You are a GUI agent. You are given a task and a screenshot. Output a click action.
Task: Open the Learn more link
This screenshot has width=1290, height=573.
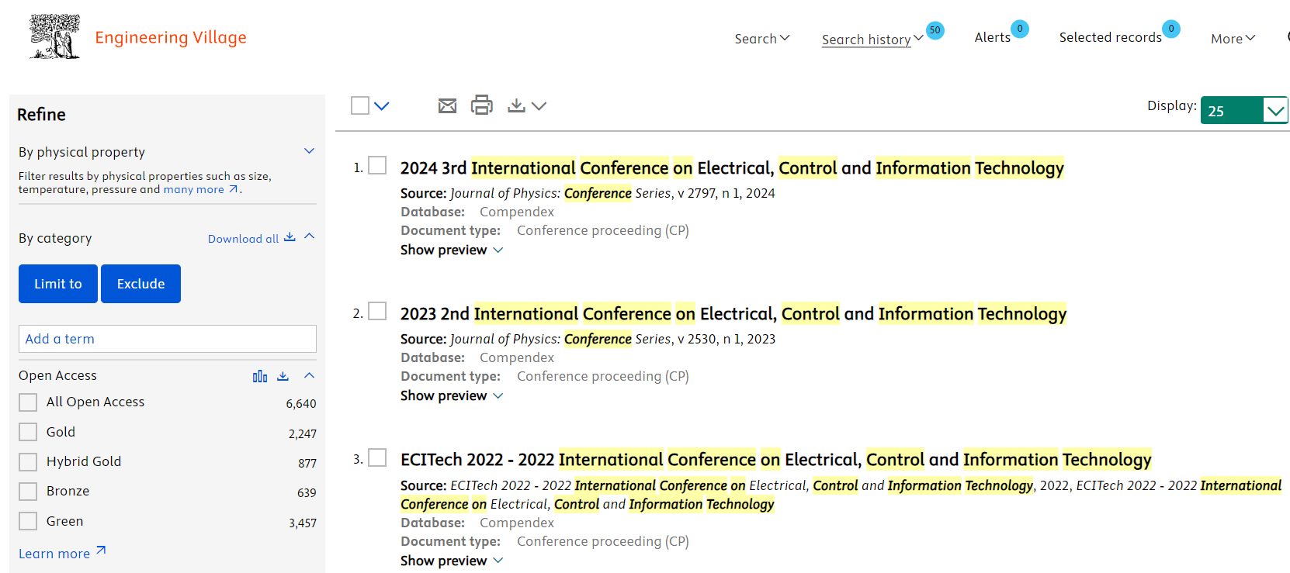pos(62,553)
